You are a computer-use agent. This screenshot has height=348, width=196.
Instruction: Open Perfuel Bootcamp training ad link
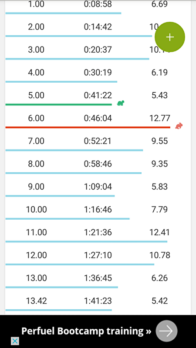pos(86,331)
